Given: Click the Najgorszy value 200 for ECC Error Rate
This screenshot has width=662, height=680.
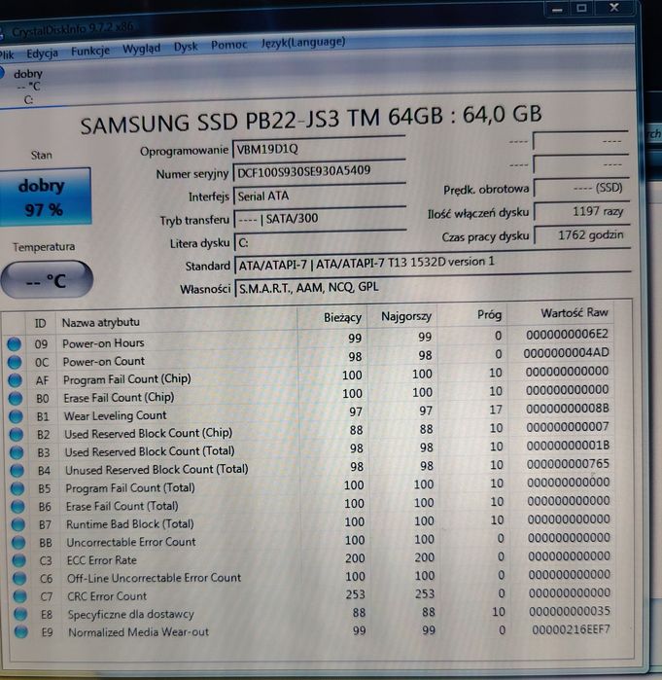Looking at the screenshot, I should (x=424, y=557).
